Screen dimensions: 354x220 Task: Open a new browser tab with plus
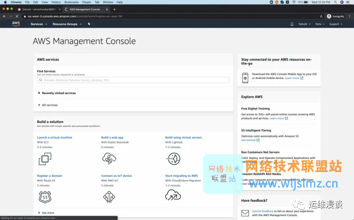(x=114, y=9)
